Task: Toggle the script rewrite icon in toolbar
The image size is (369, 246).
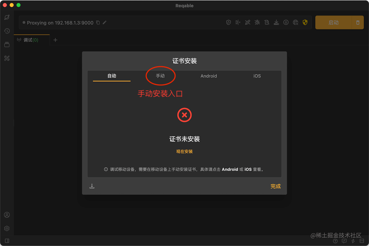Action: (267, 22)
